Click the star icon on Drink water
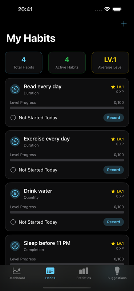This screenshot has height=291, width=134. (113, 191)
